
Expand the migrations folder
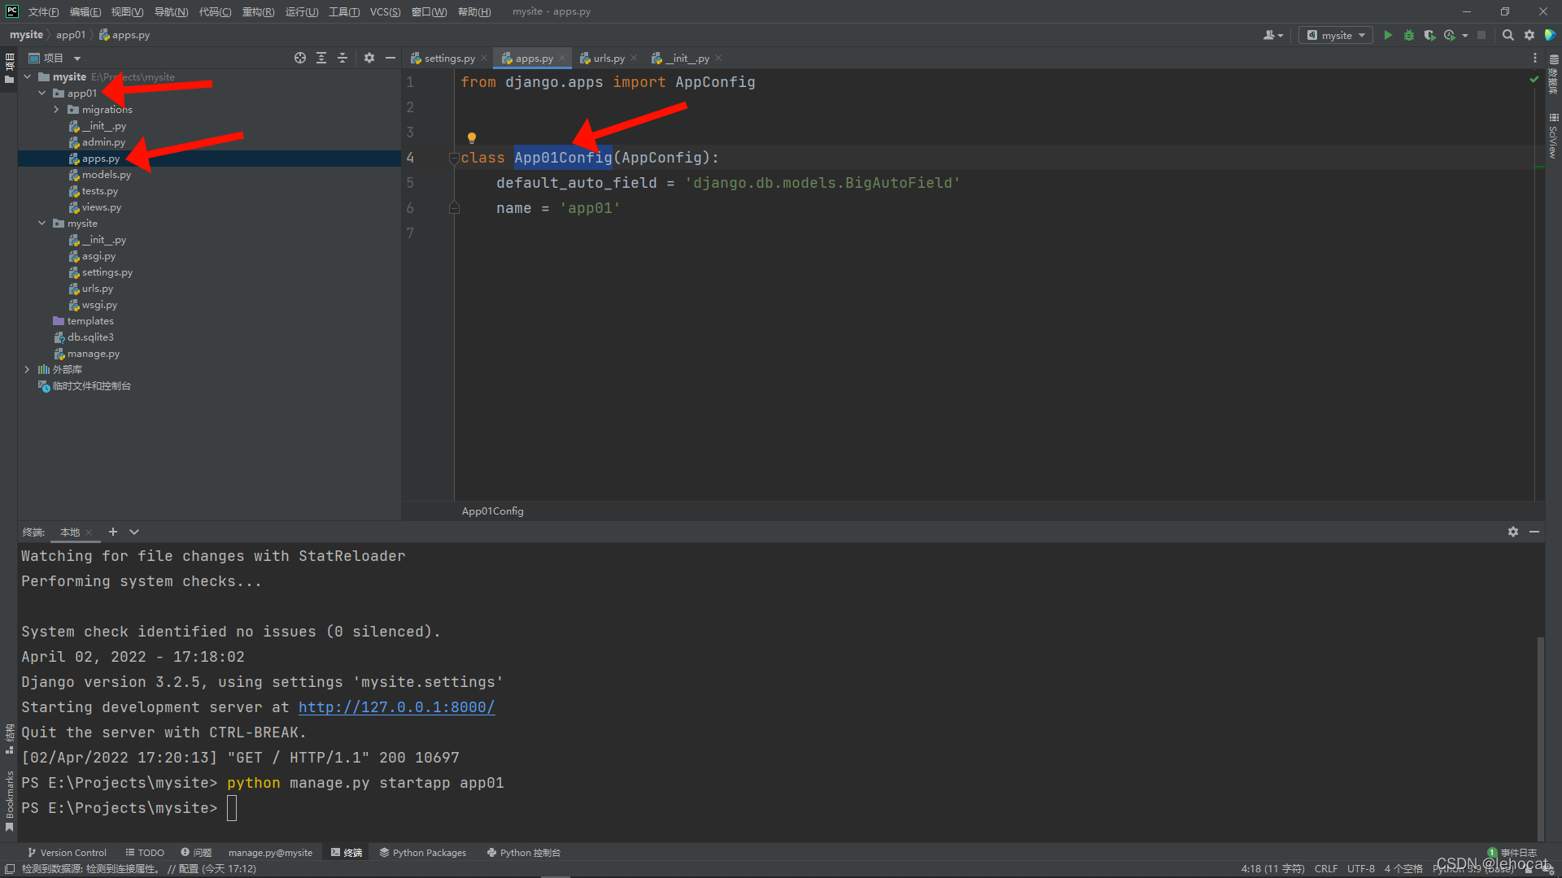56,110
